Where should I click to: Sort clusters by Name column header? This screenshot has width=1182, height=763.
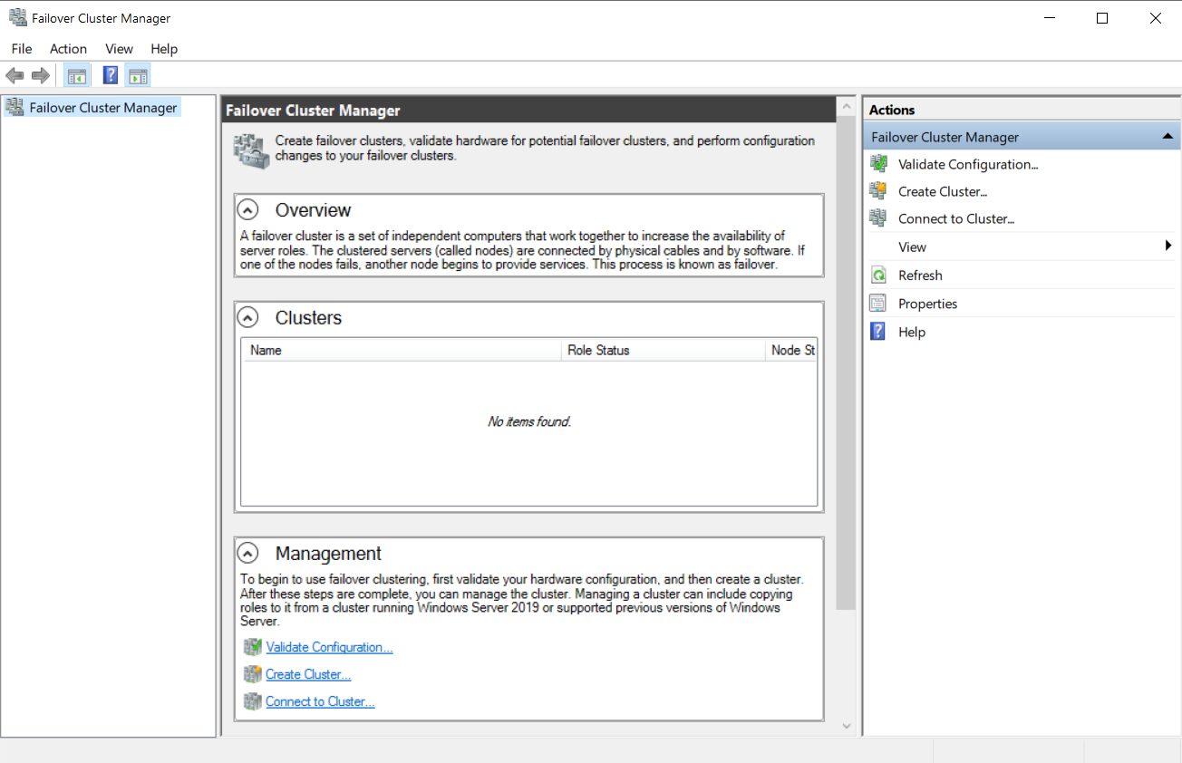point(402,350)
